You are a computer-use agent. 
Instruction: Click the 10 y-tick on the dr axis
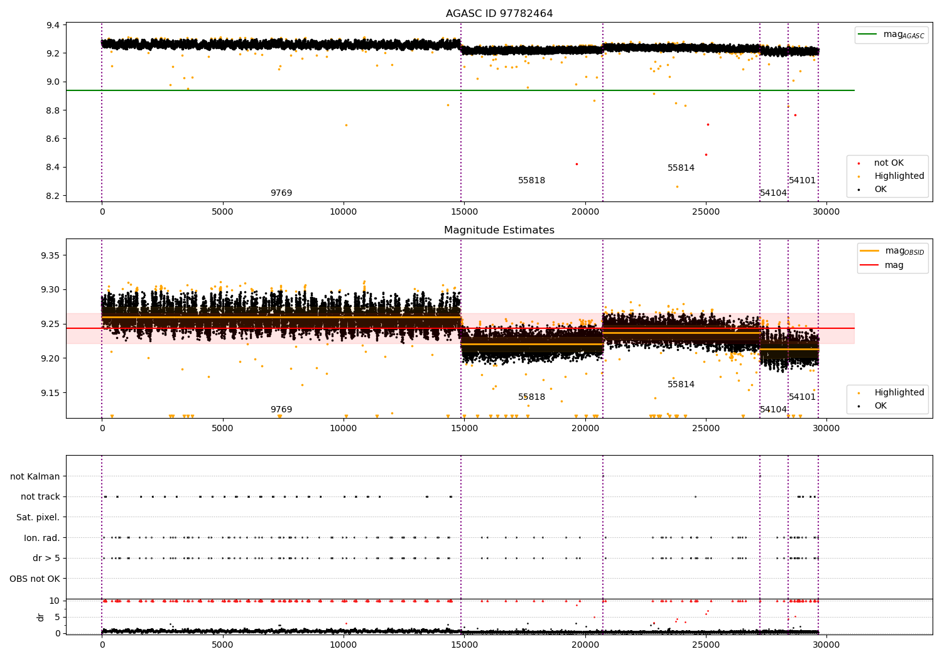point(55,601)
